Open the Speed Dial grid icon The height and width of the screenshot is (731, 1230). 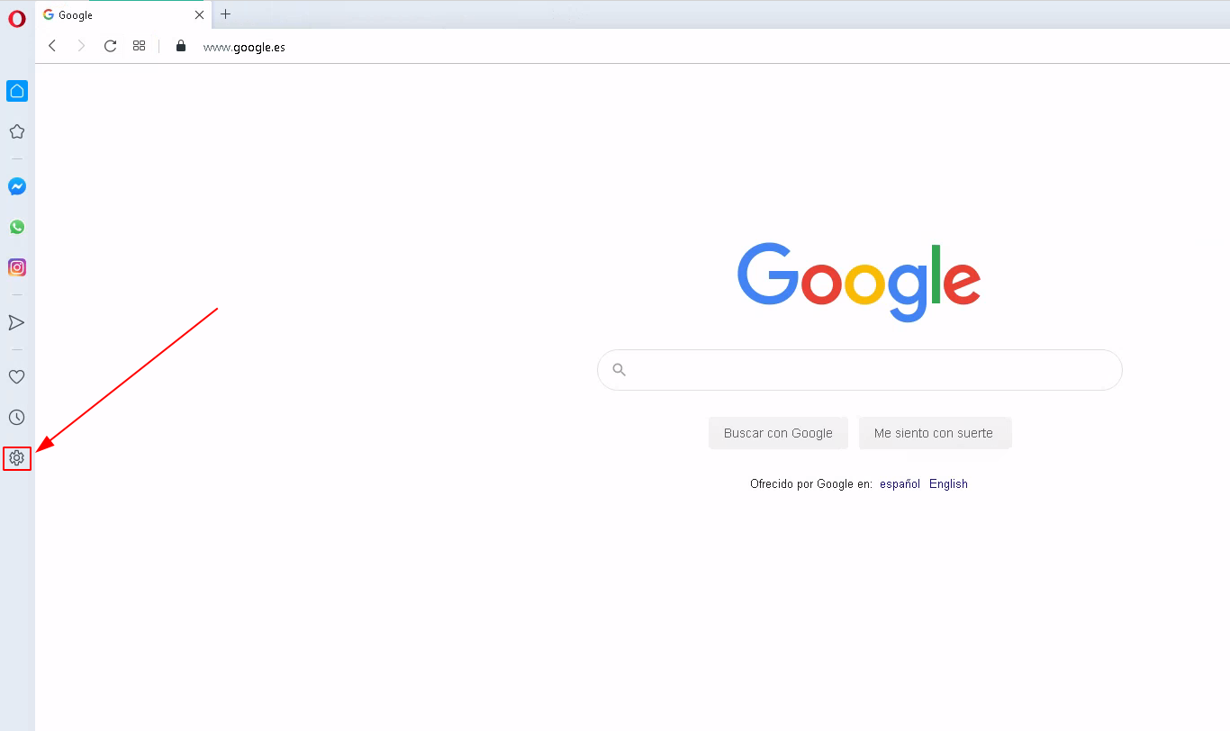point(139,46)
